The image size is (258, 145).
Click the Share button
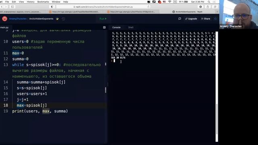pyautogui.click(x=206, y=19)
